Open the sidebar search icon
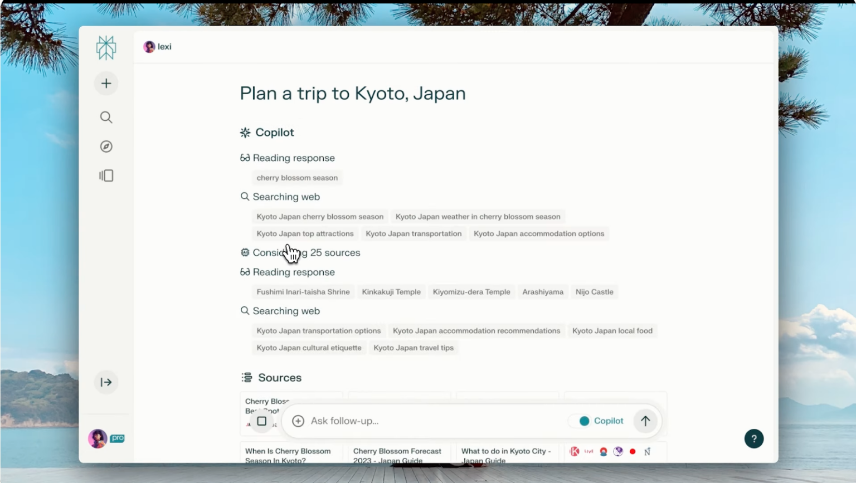The image size is (856, 483). tap(106, 117)
